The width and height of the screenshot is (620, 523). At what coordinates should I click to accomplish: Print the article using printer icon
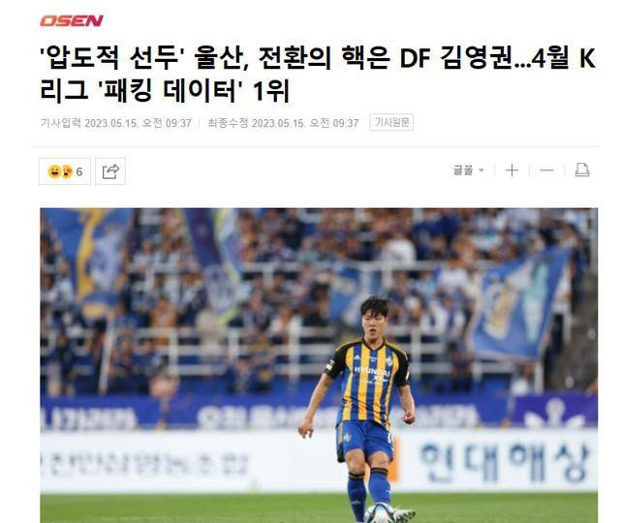(x=581, y=170)
